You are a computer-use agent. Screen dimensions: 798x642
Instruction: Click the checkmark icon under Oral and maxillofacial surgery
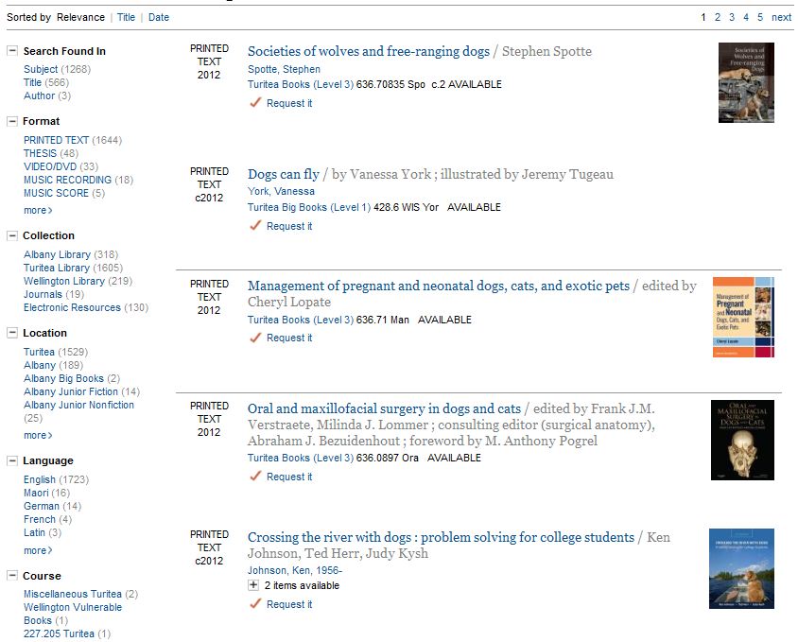click(x=254, y=477)
